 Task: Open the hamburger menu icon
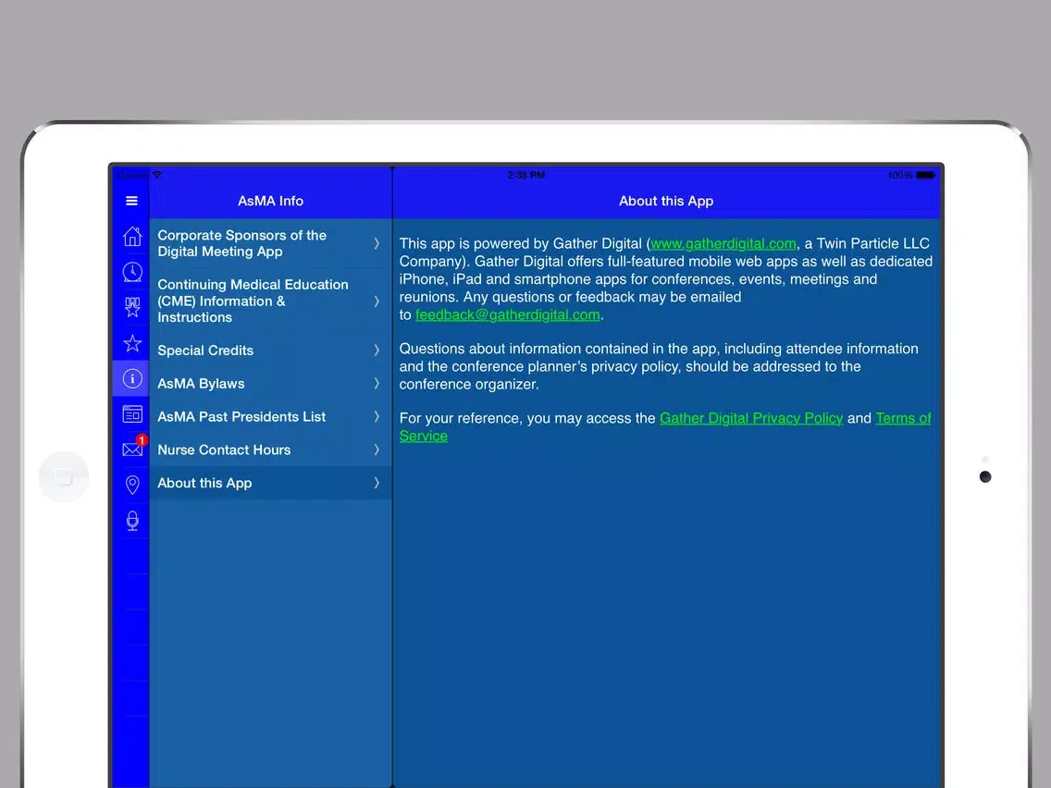pos(131,201)
